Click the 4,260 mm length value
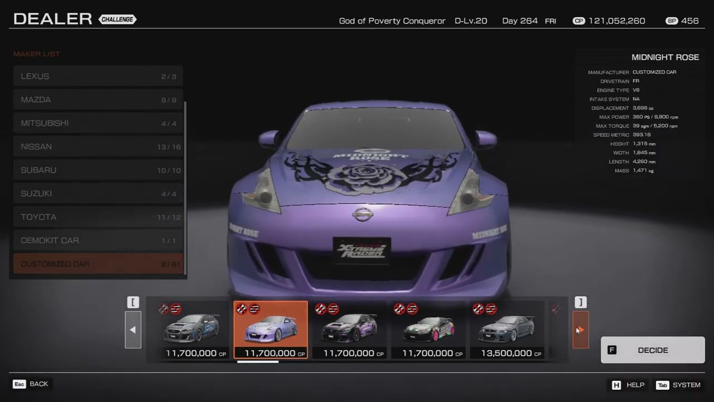Screen dimensions: 714x402 point(644,162)
